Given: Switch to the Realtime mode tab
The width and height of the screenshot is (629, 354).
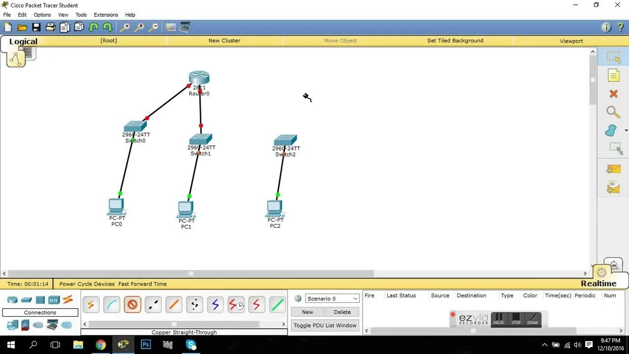Looking at the screenshot, I should tap(599, 284).
